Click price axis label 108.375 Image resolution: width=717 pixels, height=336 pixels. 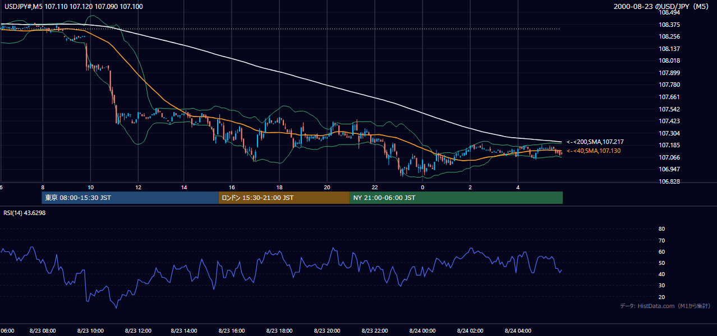coord(669,25)
